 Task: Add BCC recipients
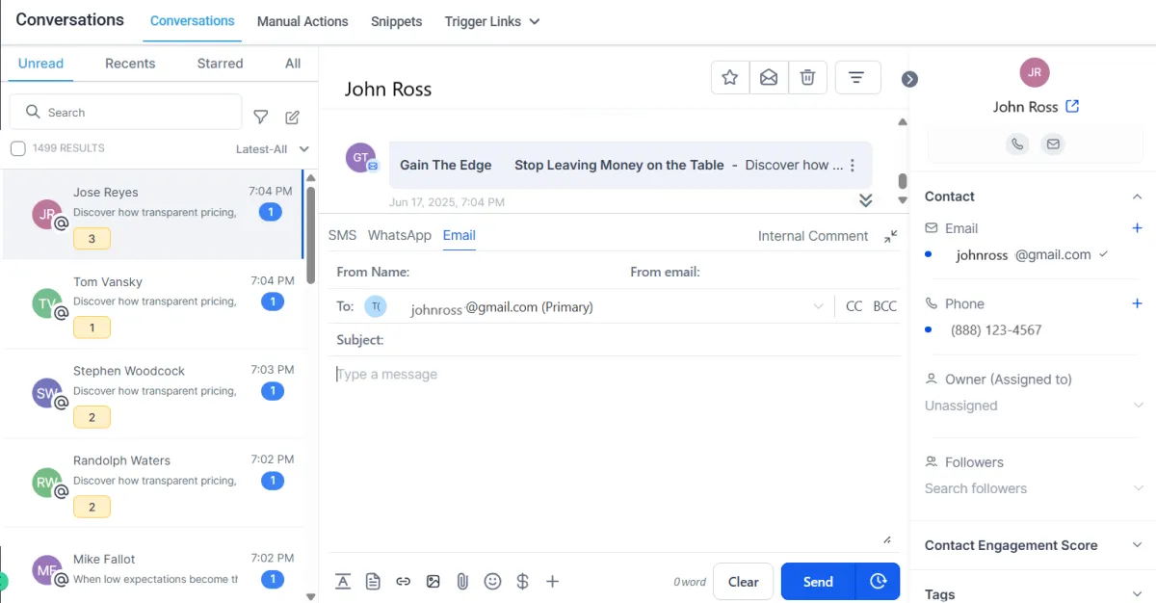coord(884,306)
